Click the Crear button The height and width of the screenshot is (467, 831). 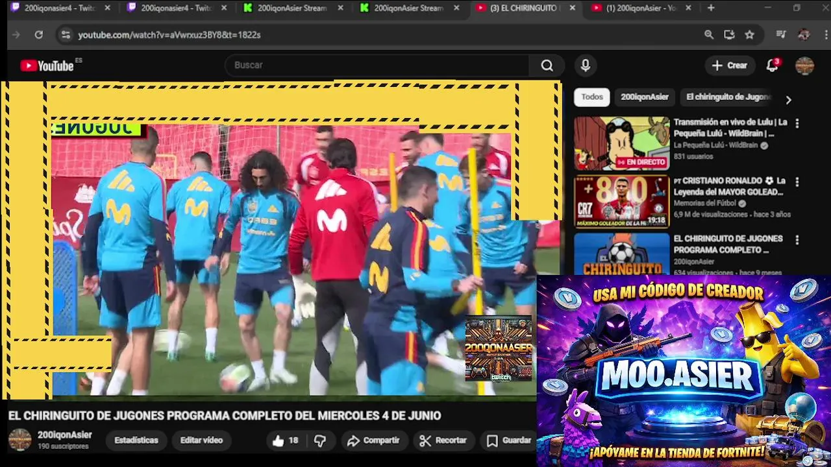[730, 66]
